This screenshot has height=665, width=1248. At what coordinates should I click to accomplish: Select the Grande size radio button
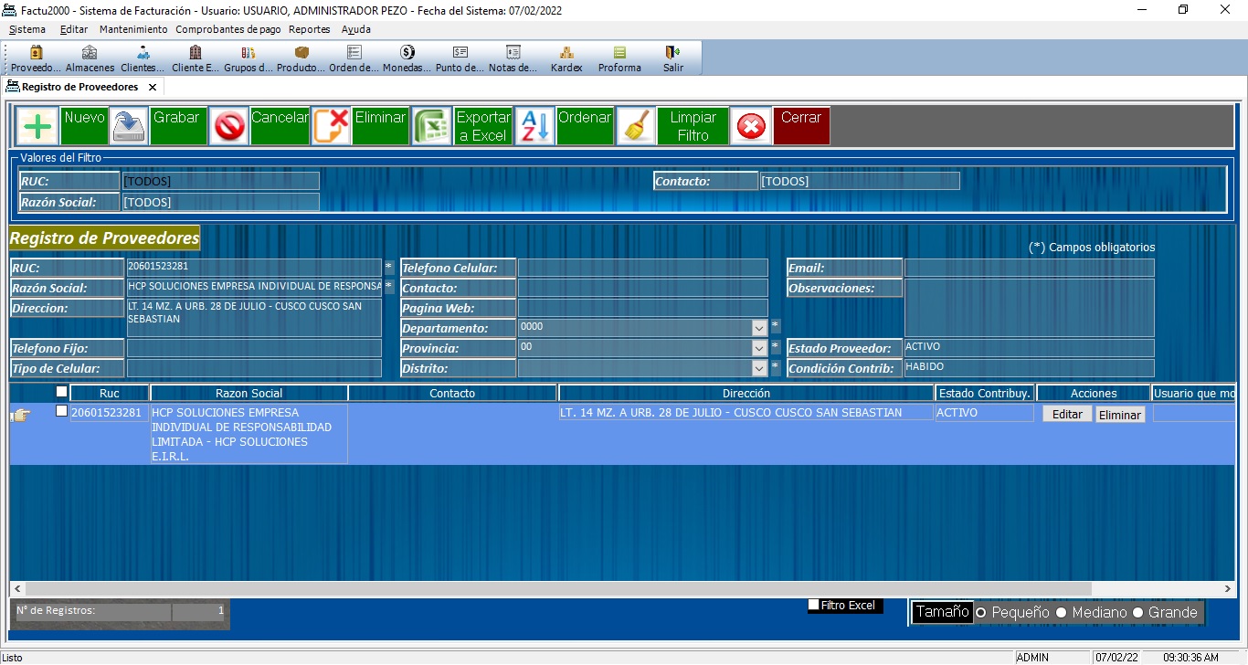[1137, 613]
